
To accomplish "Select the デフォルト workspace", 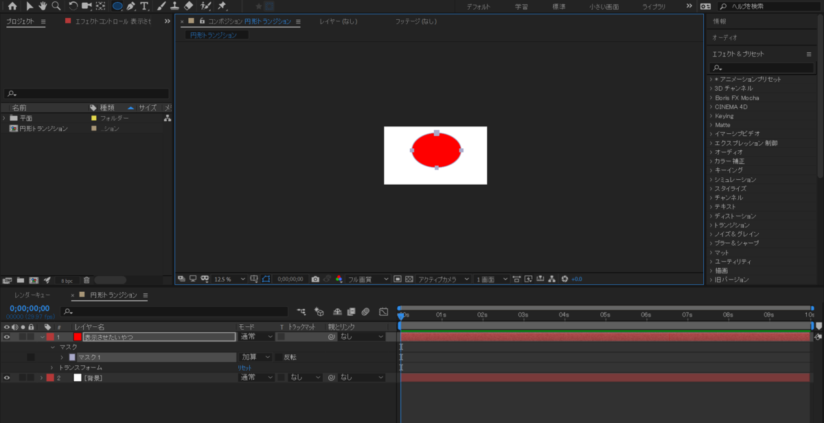I will pyautogui.click(x=479, y=6).
